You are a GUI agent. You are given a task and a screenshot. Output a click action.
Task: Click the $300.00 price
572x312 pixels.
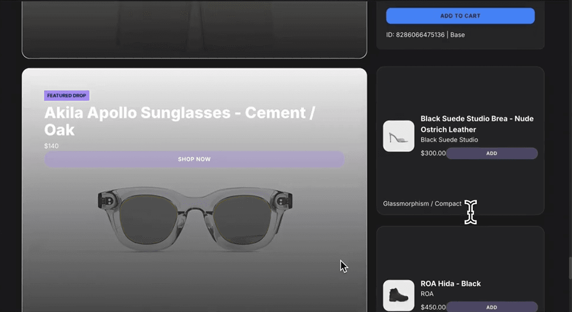click(433, 153)
